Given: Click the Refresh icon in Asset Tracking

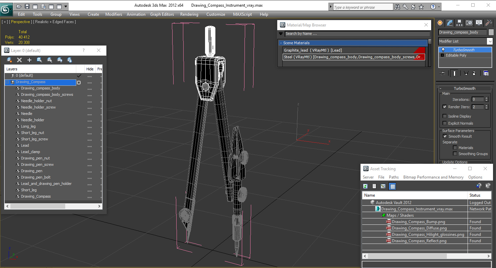Looking at the screenshot, I should click(366, 186).
